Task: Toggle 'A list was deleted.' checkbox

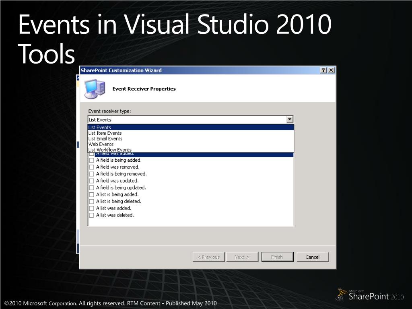Action: click(91, 215)
